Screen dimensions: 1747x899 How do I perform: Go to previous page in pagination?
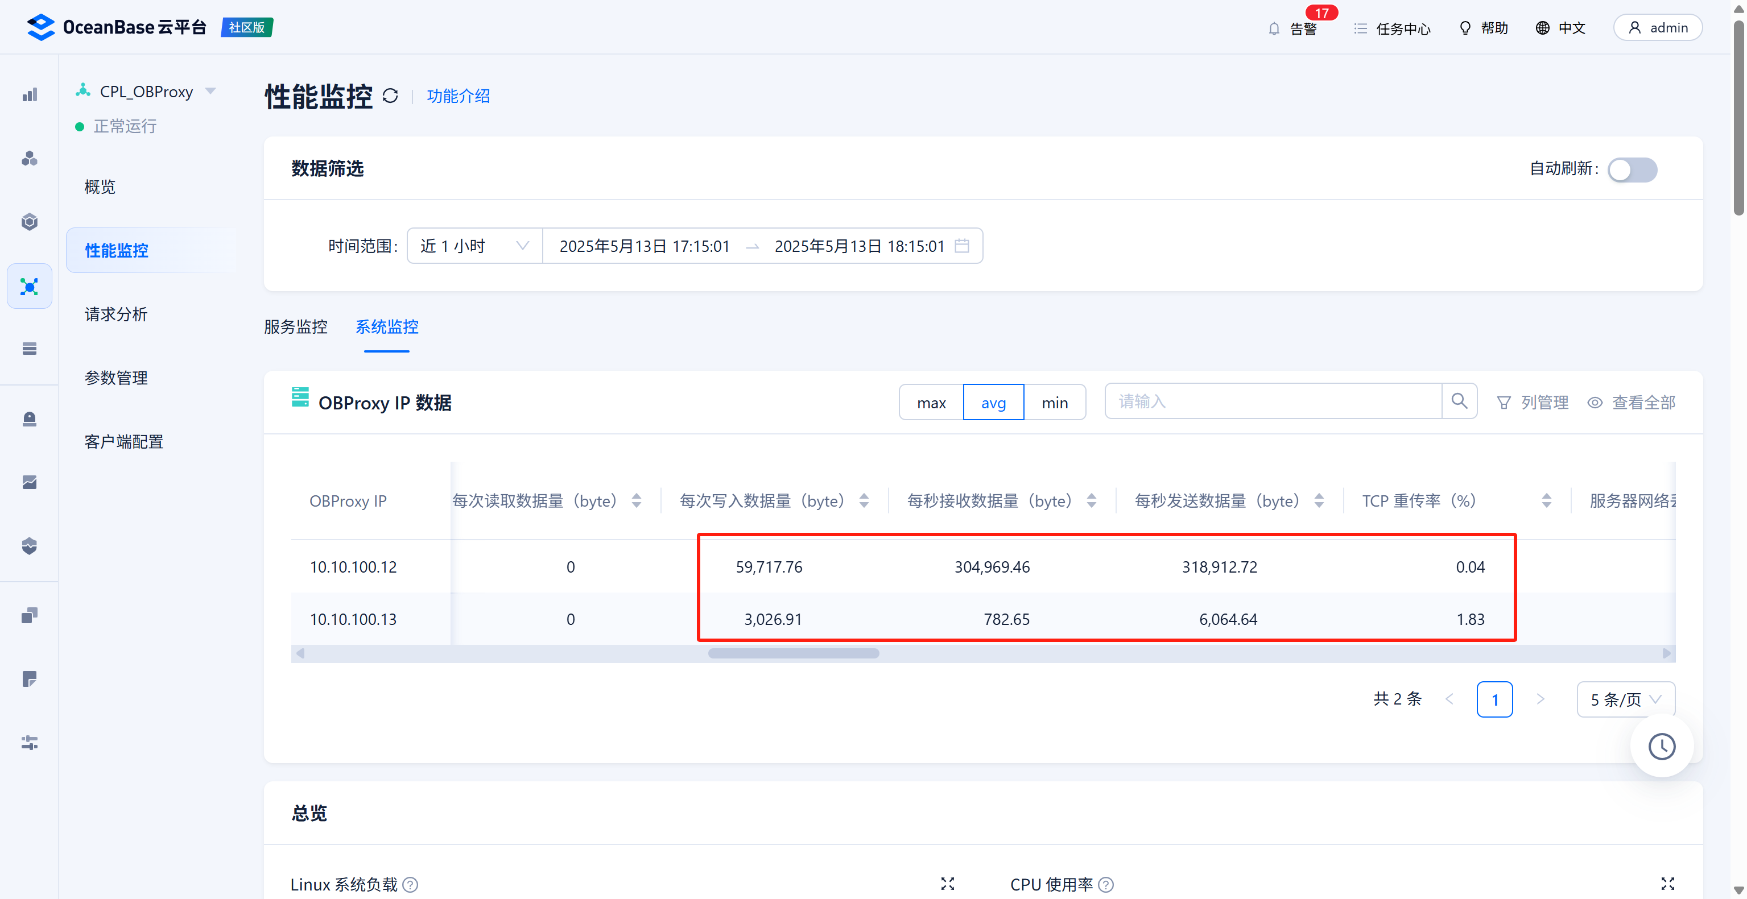1449,699
